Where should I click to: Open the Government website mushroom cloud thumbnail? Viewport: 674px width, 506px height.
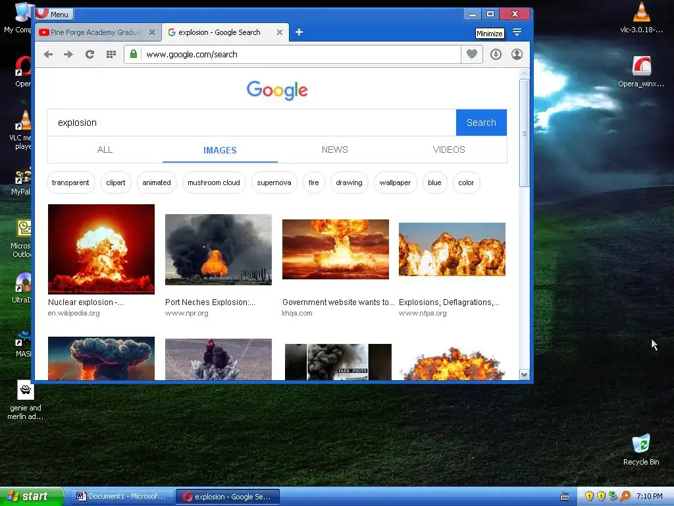tap(335, 249)
